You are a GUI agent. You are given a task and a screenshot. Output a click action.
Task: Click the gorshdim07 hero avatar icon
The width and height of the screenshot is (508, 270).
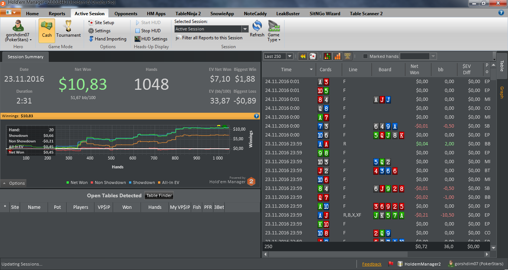[18, 26]
